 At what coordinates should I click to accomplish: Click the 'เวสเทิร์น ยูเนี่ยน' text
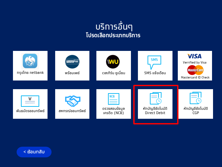113,73
